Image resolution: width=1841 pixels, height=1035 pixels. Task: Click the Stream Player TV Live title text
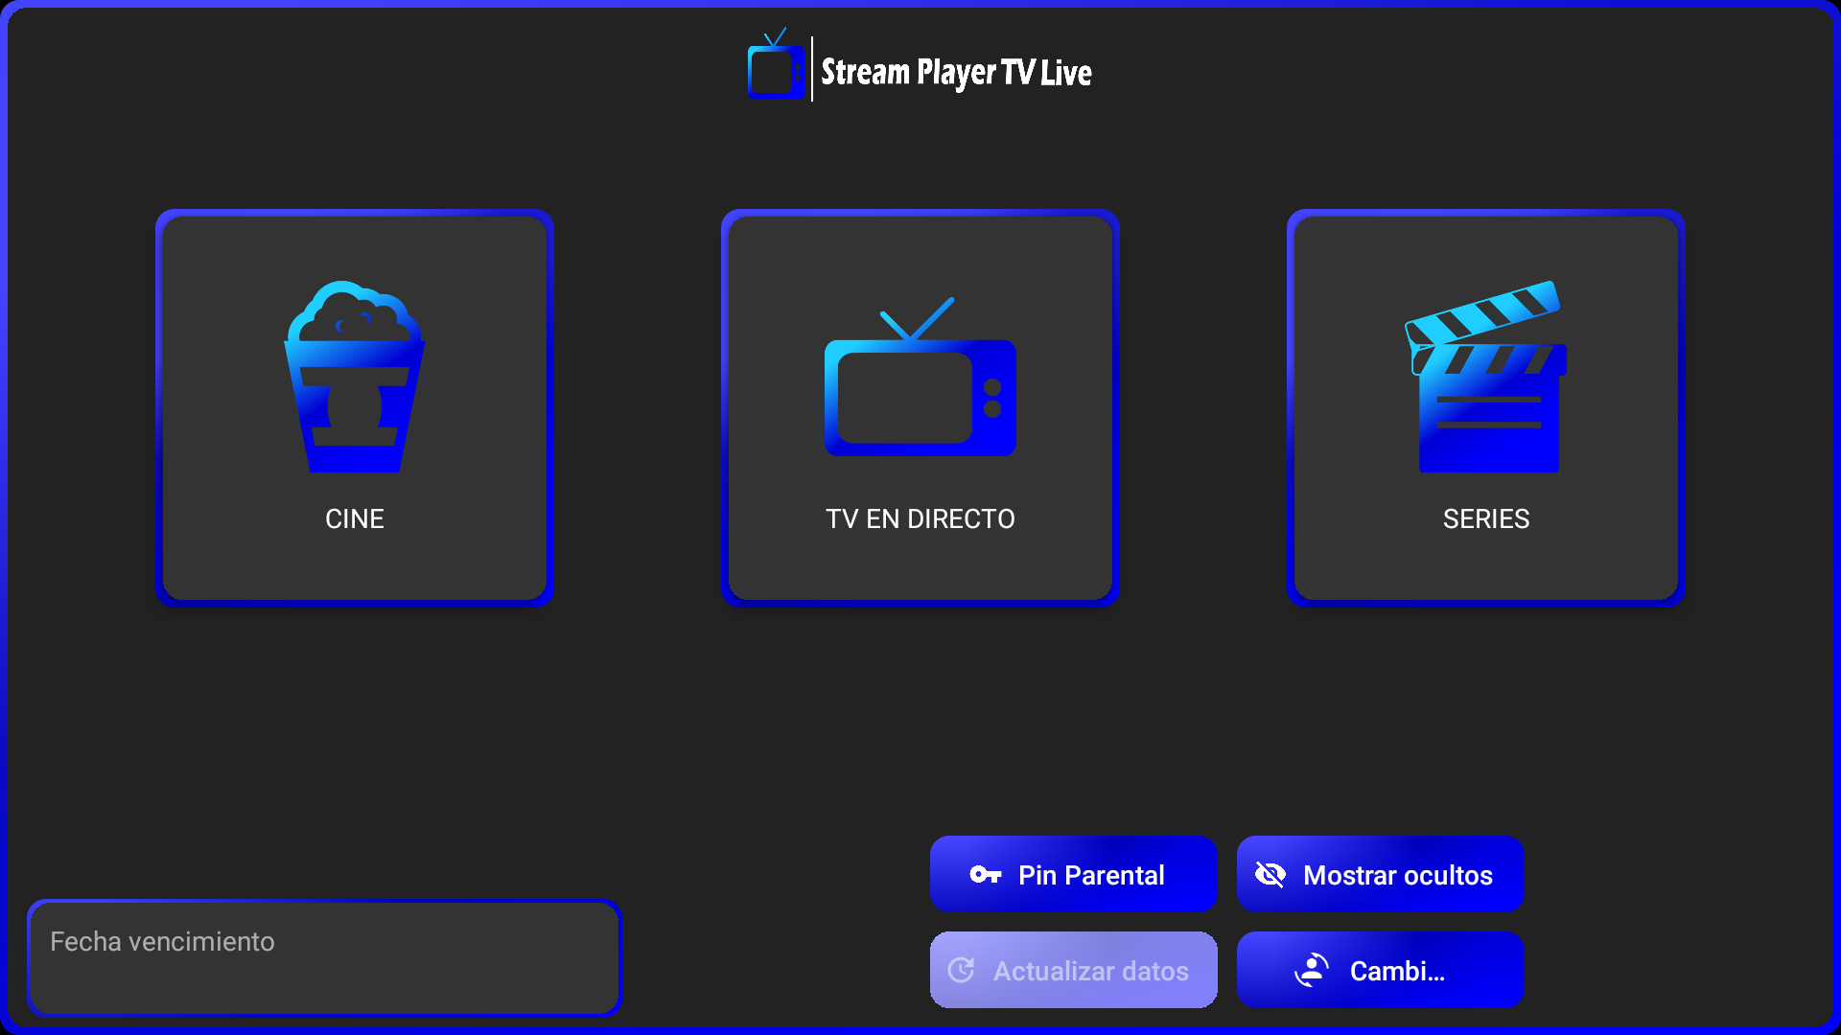pyautogui.click(x=956, y=71)
